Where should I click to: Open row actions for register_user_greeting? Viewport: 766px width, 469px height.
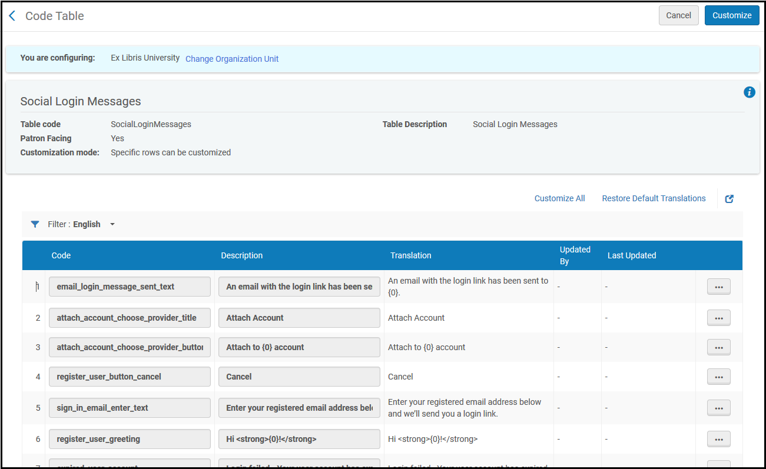point(718,439)
